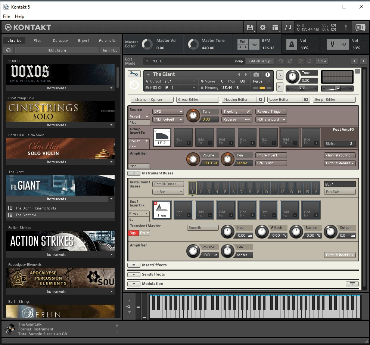The image size is (370, 345).
Task: Detach Mapping Editor with popout icon
Action: [x=260, y=100]
